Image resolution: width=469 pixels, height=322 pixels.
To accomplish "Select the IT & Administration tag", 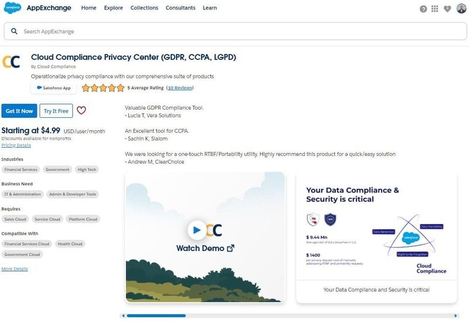I will pyautogui.click(x=22, y=194).
